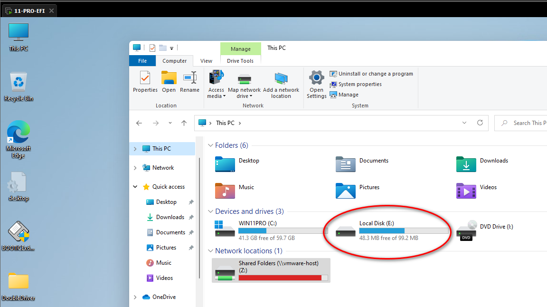The width and height of the screenshot is (547, 307).
Task: Click Uninstall or change a program
Action: coord(371,74)
